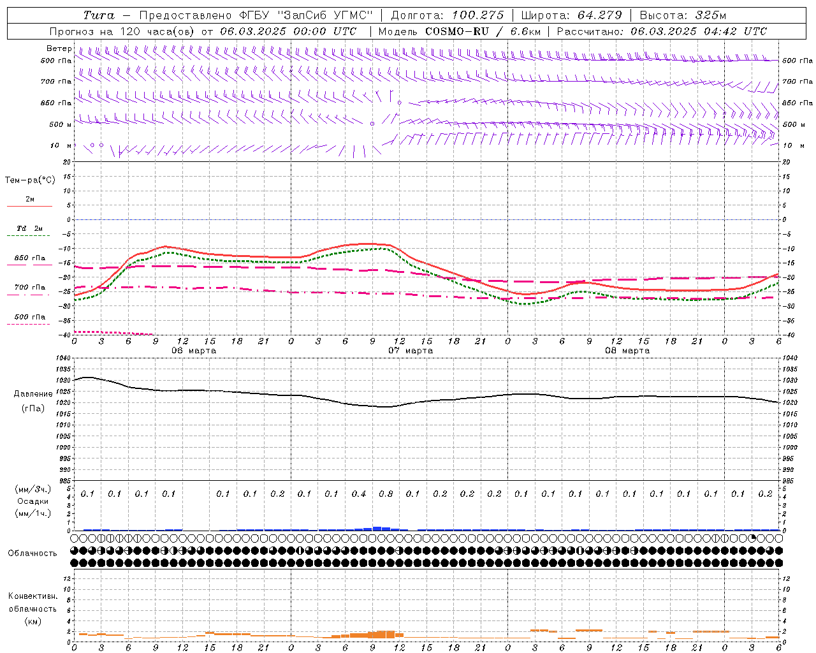Click the "Тем-ра(°С)" temperature panel label

[30, 180]
